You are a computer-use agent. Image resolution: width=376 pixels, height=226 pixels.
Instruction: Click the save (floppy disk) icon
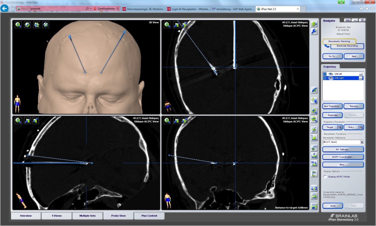(x=314, y=206)
